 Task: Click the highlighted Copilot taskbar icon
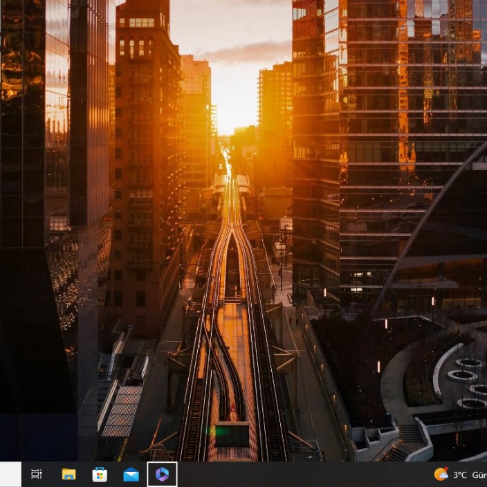click(162, 474)
